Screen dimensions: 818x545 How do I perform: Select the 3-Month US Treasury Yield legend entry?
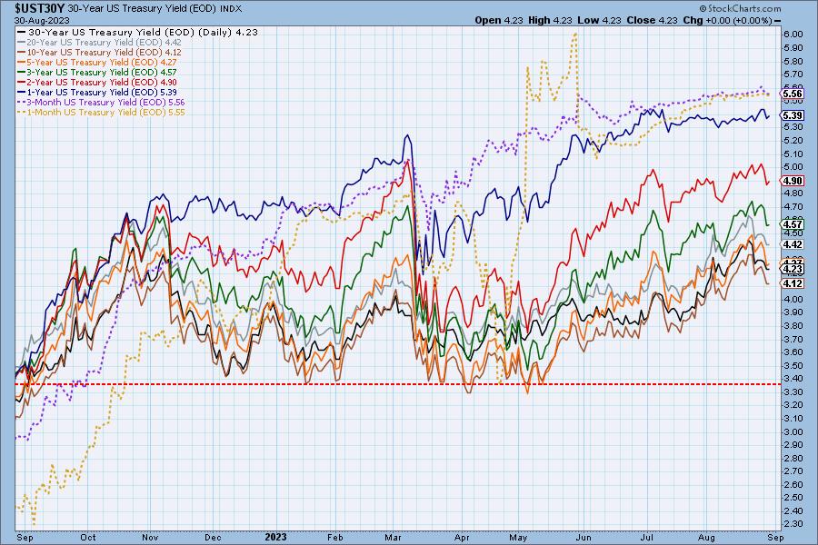[x=101, y=103]
